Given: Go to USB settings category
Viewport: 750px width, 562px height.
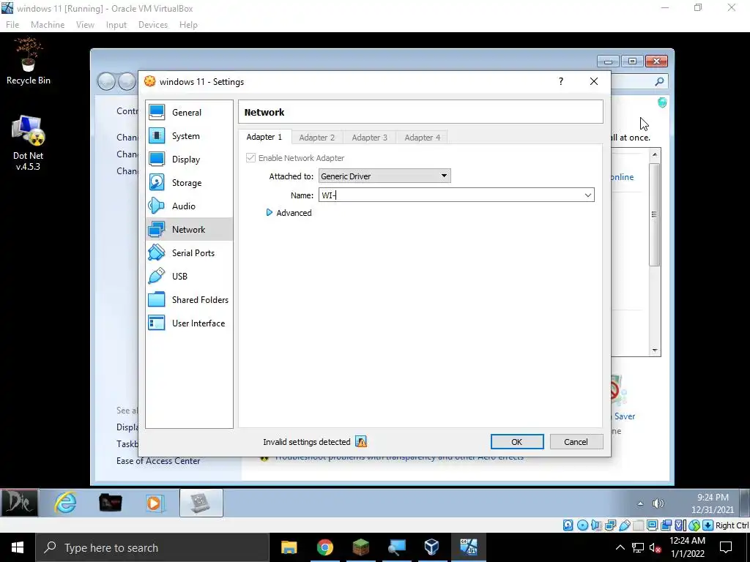Looking at the screenshot, I should 189,276.
